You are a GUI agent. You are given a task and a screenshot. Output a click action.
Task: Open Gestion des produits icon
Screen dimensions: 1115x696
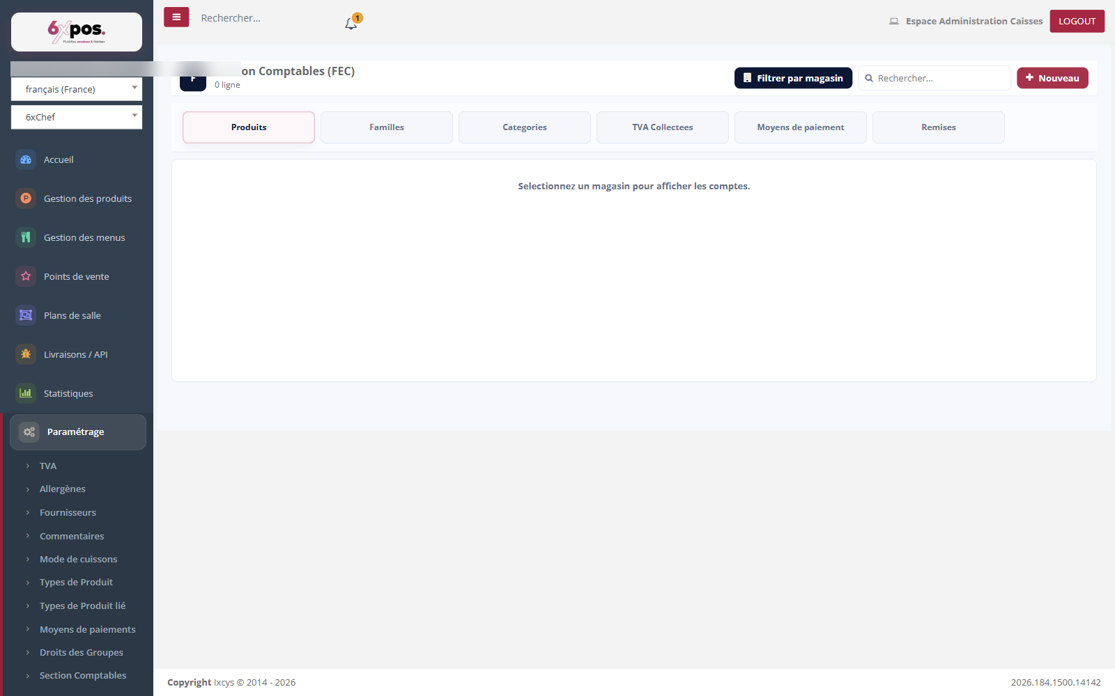tap(26, 198)
